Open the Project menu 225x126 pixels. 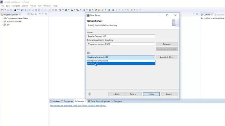point(33,6)
